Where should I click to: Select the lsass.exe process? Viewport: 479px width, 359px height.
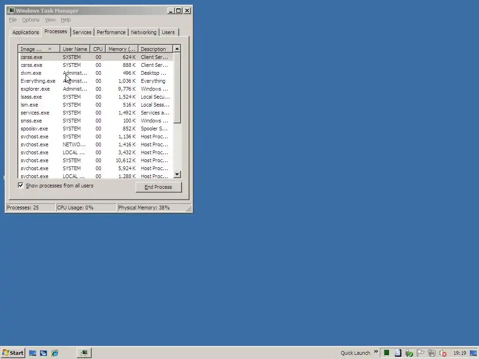click(x=95, y=97)
